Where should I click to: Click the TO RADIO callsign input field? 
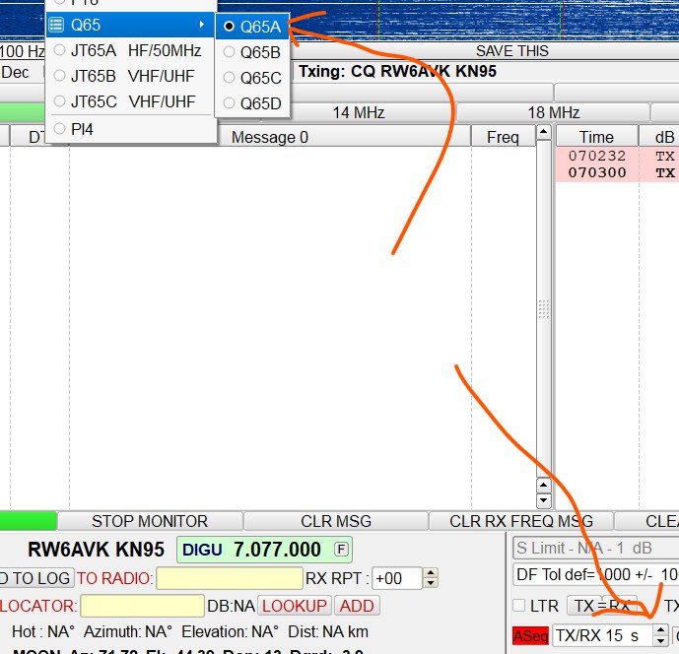[229, 578]
